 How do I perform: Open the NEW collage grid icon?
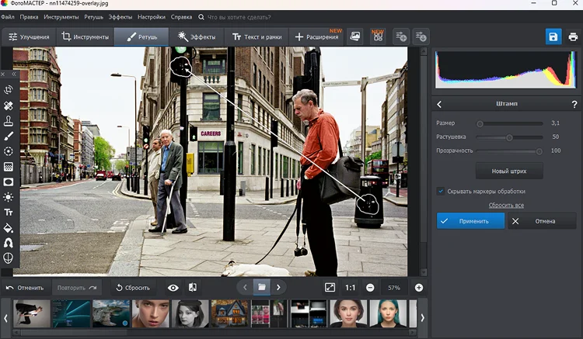pyautogui.click(x=378, y=36)
